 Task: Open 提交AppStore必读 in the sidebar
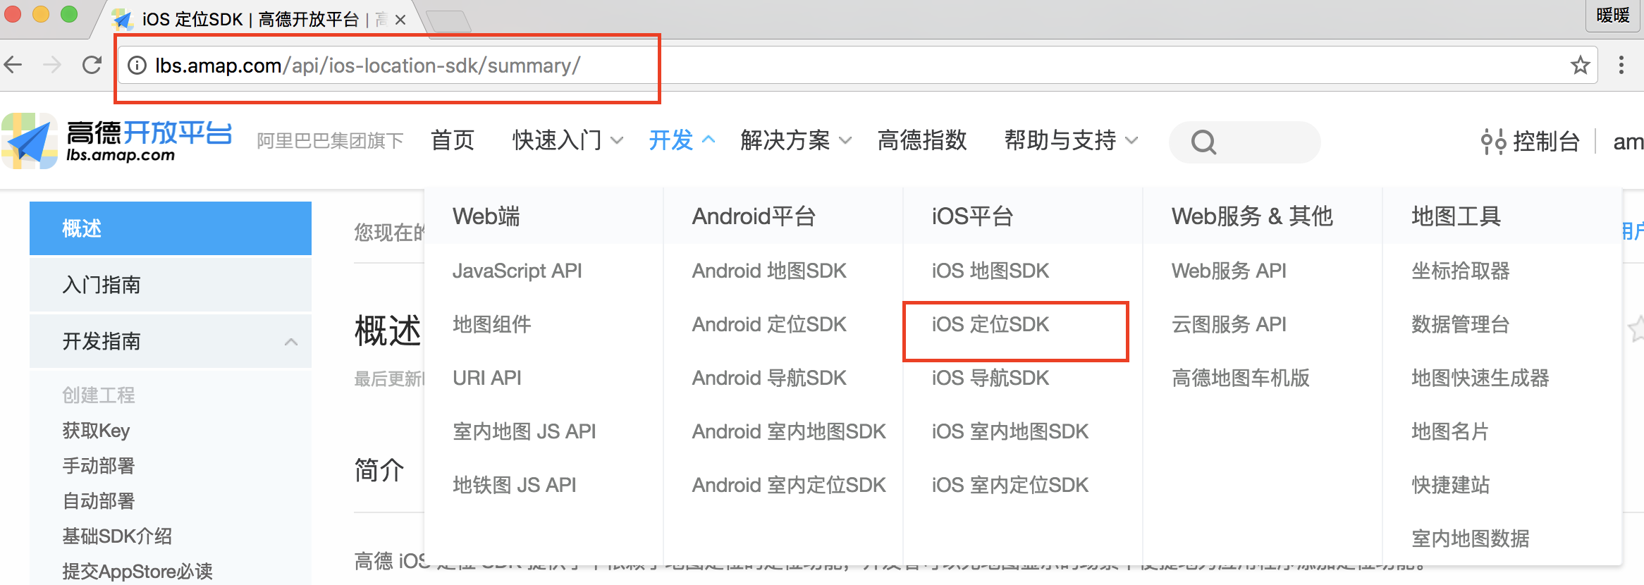[137, 571]
